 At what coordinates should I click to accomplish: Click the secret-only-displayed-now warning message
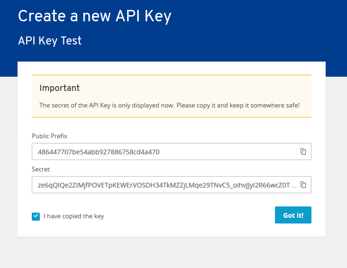coord(169,105)
